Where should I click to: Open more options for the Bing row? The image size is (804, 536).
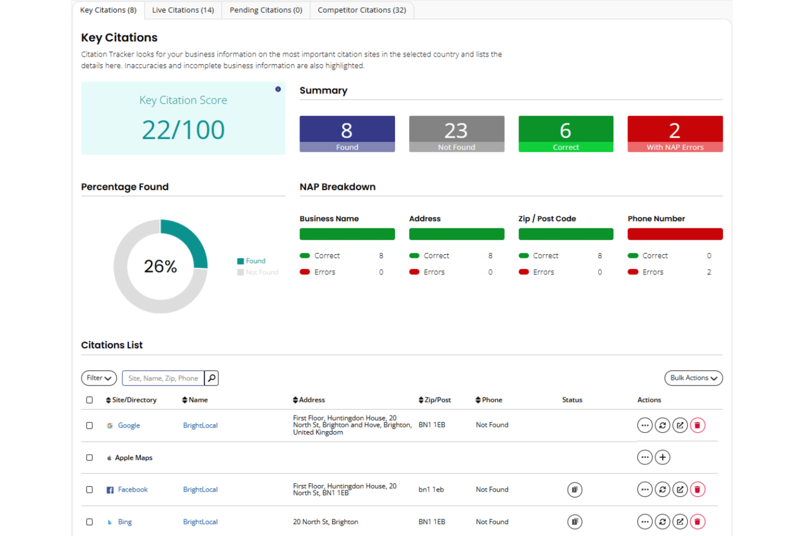pyautogui.click(x=644, y=522)
